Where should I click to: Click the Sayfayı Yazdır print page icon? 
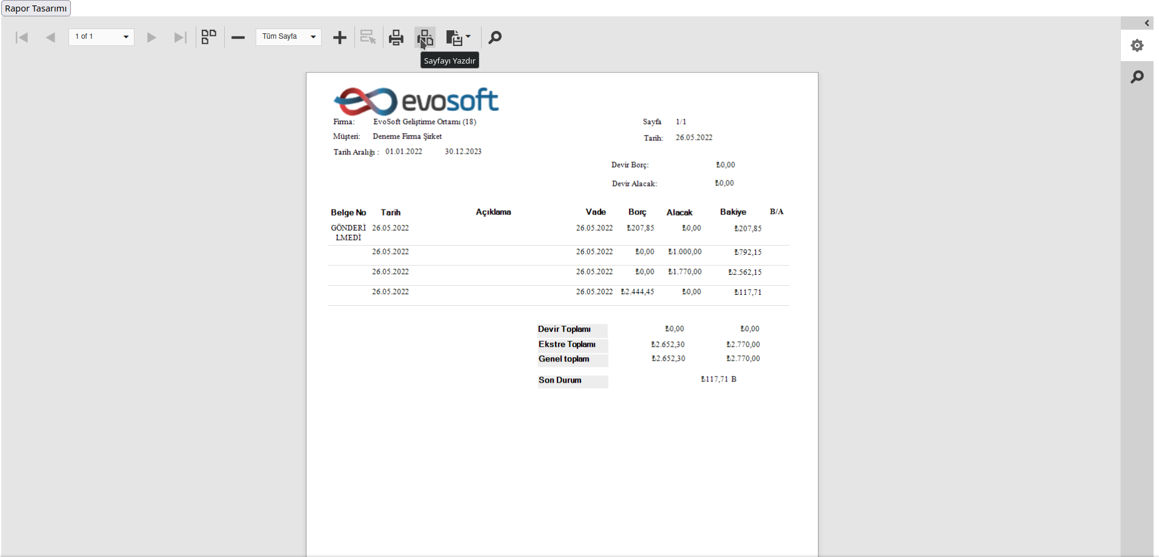click(x=425, y=38)
